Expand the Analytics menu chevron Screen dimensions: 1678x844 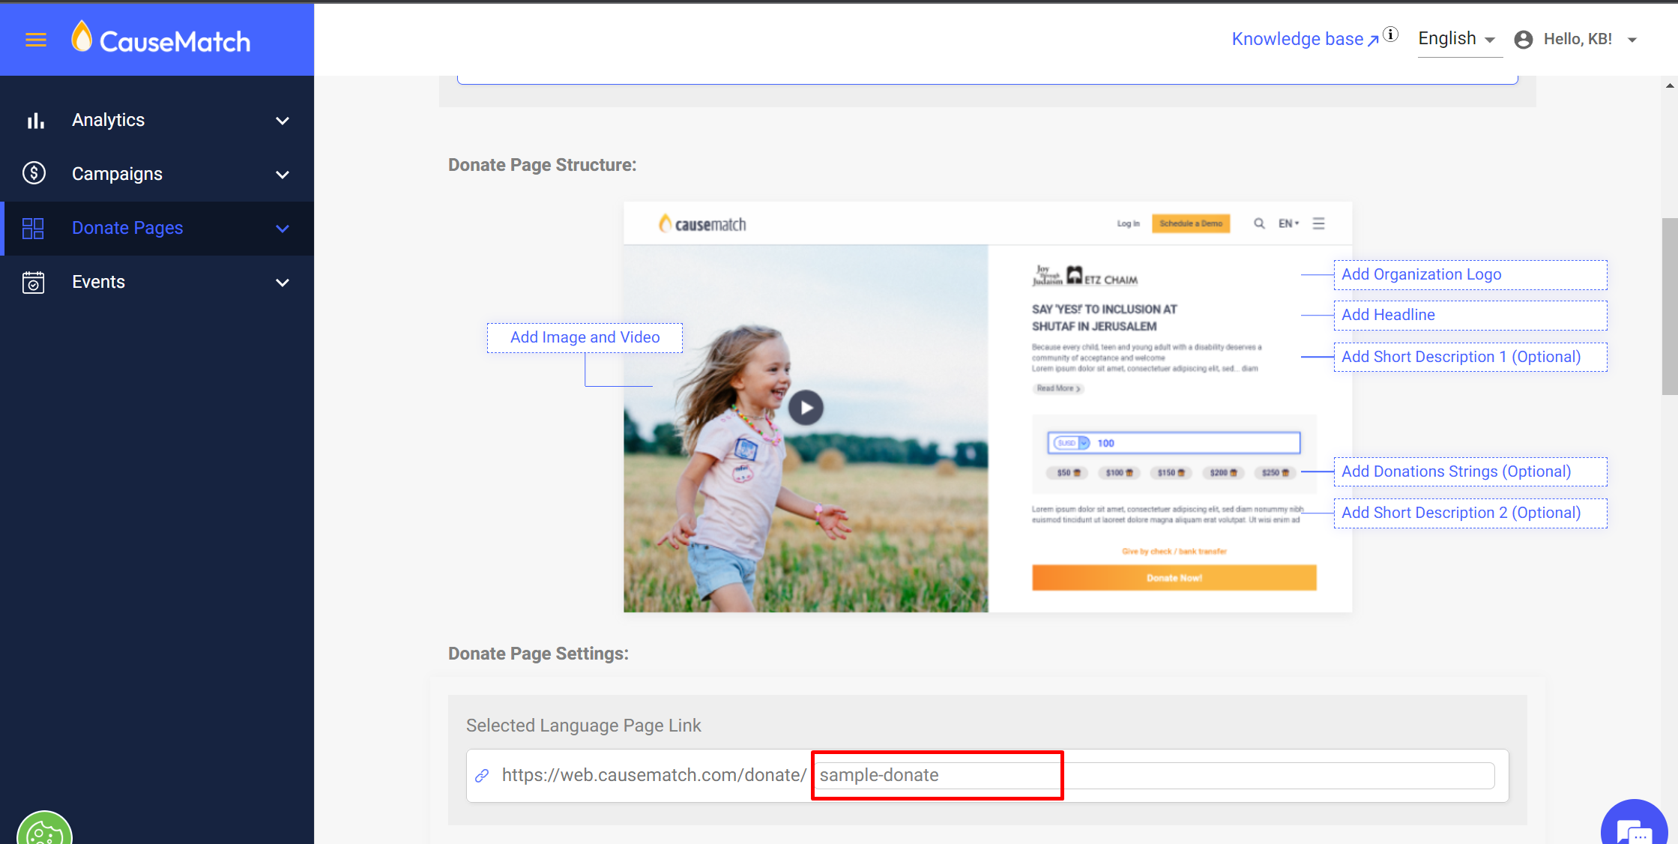click(x=283, y=121)
